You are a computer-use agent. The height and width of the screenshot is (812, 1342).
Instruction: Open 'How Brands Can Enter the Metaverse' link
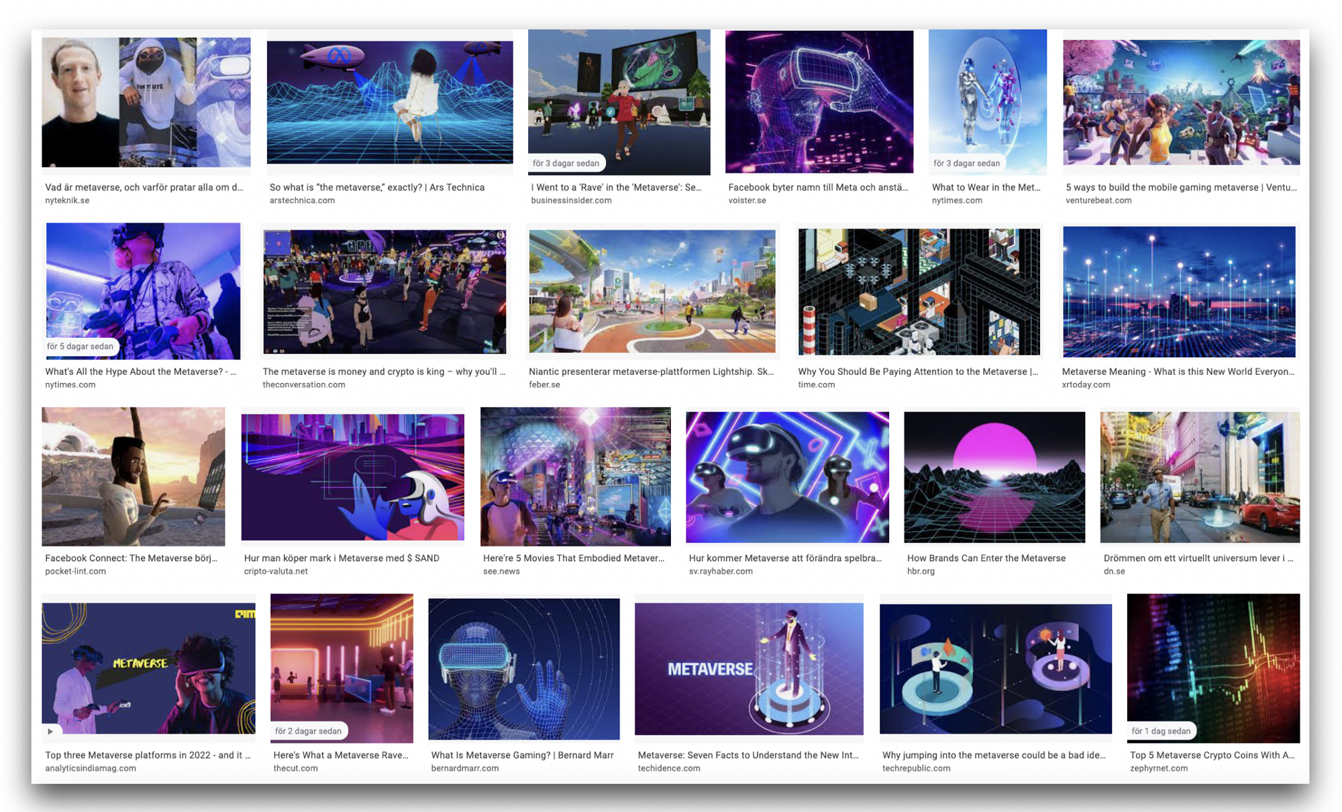[986, 558]
